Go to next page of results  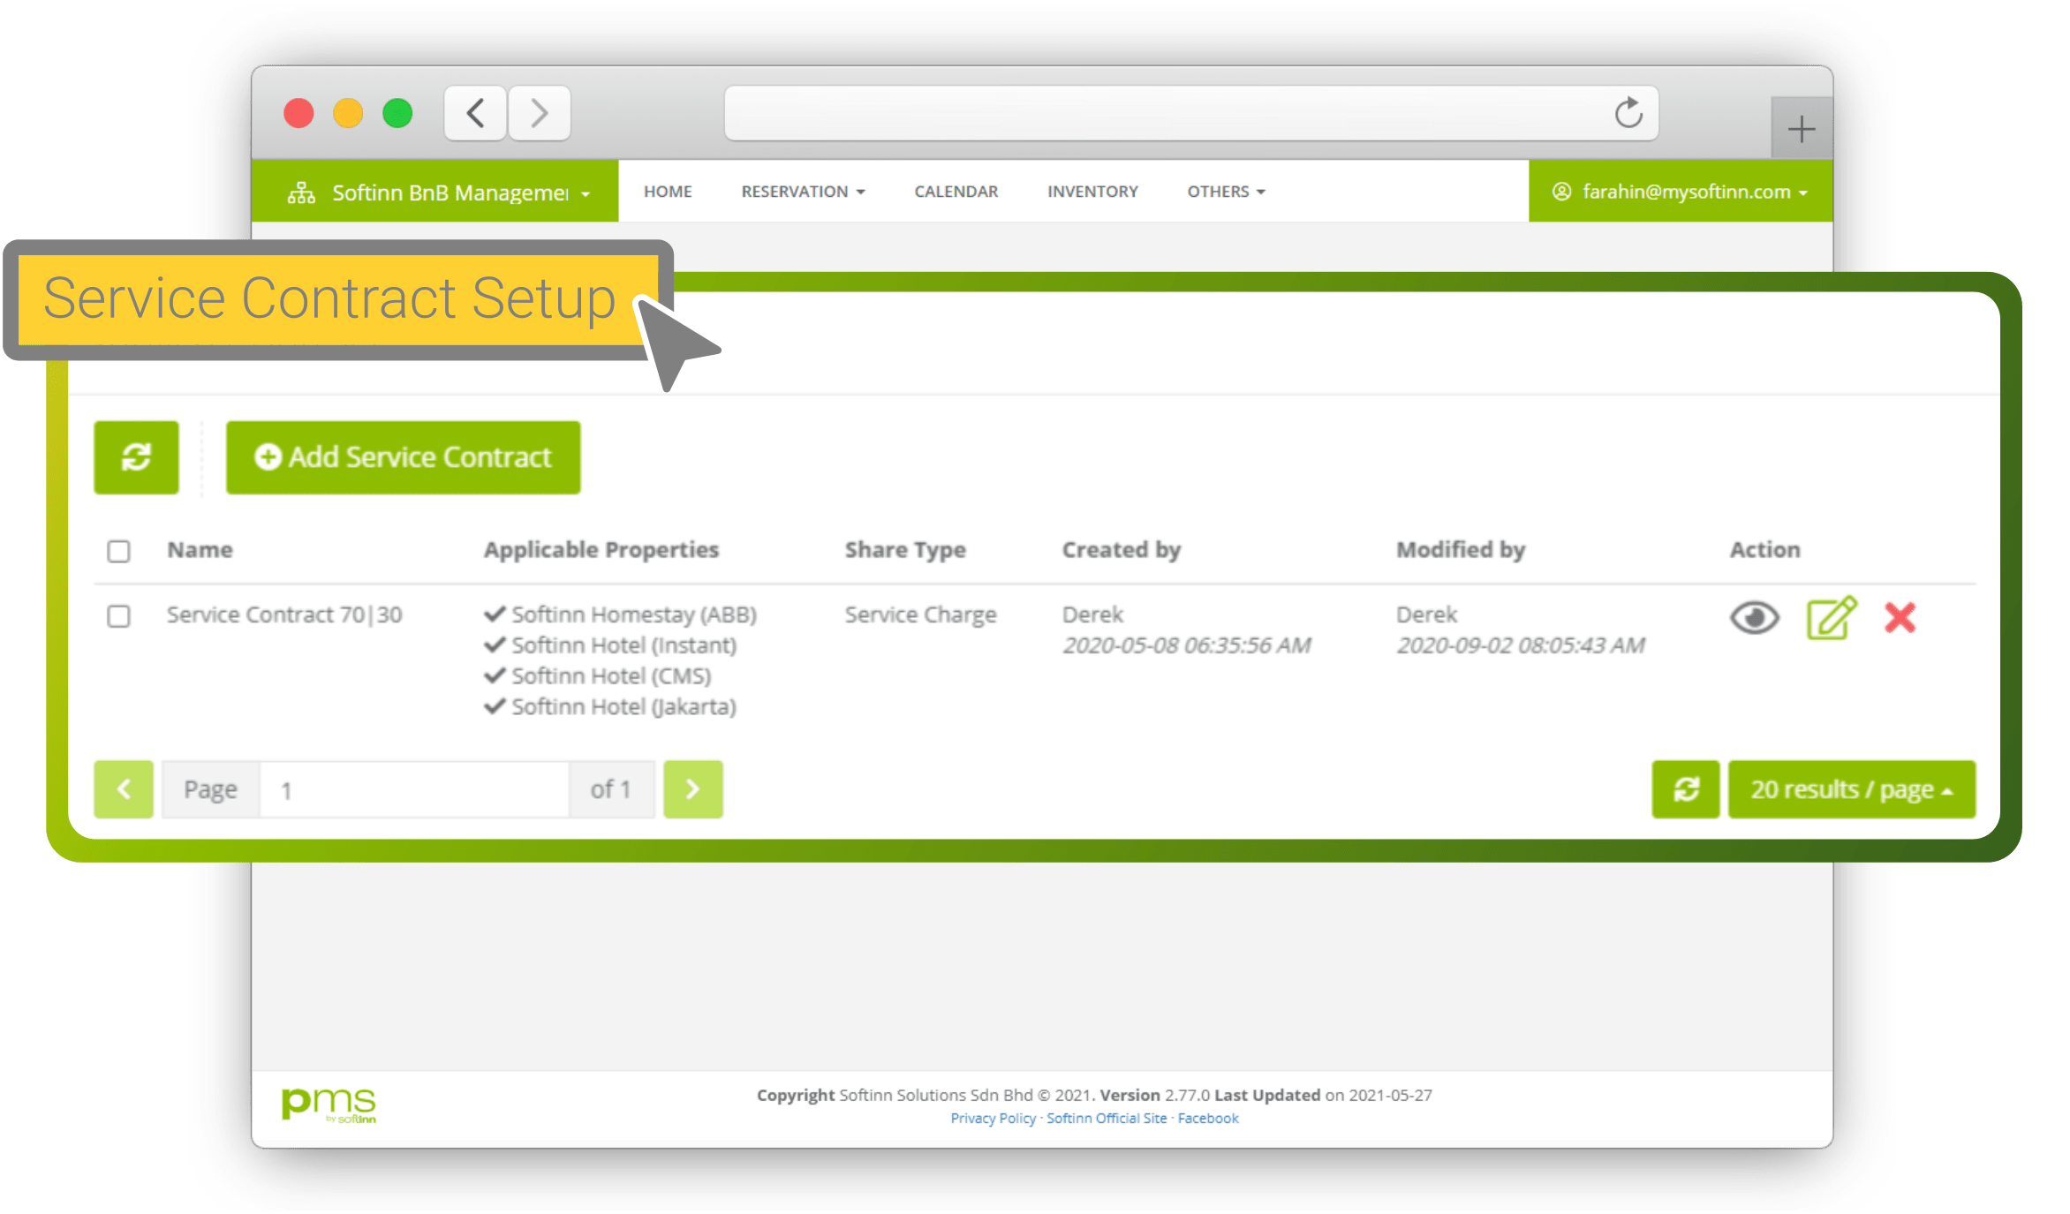(x=693, y=789)
